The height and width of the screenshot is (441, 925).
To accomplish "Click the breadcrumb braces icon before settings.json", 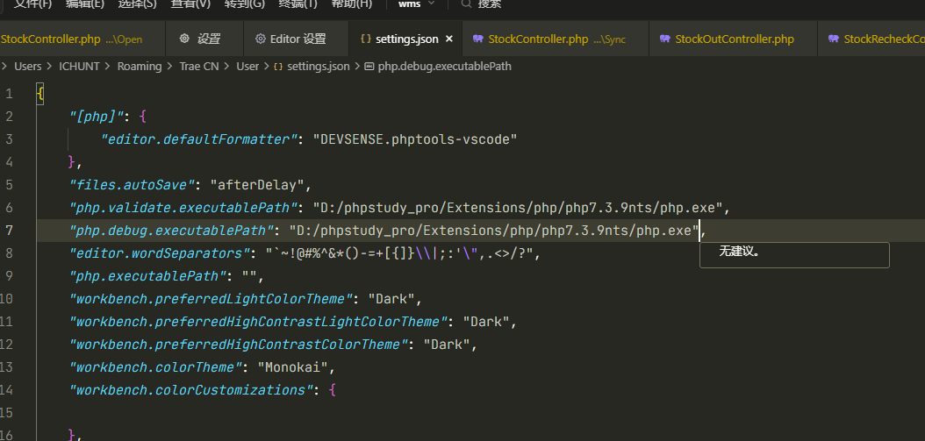I will coord(278,67).
